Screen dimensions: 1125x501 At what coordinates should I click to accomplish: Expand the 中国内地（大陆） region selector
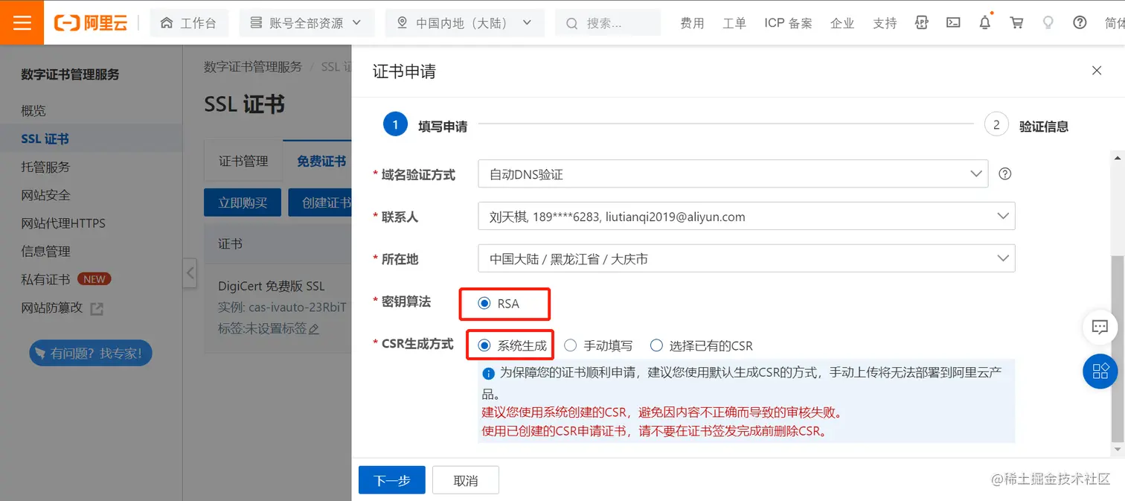tap(464, 23)
